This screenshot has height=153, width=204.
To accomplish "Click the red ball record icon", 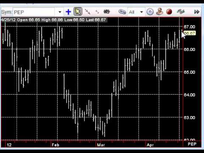I will click(169, 11).
